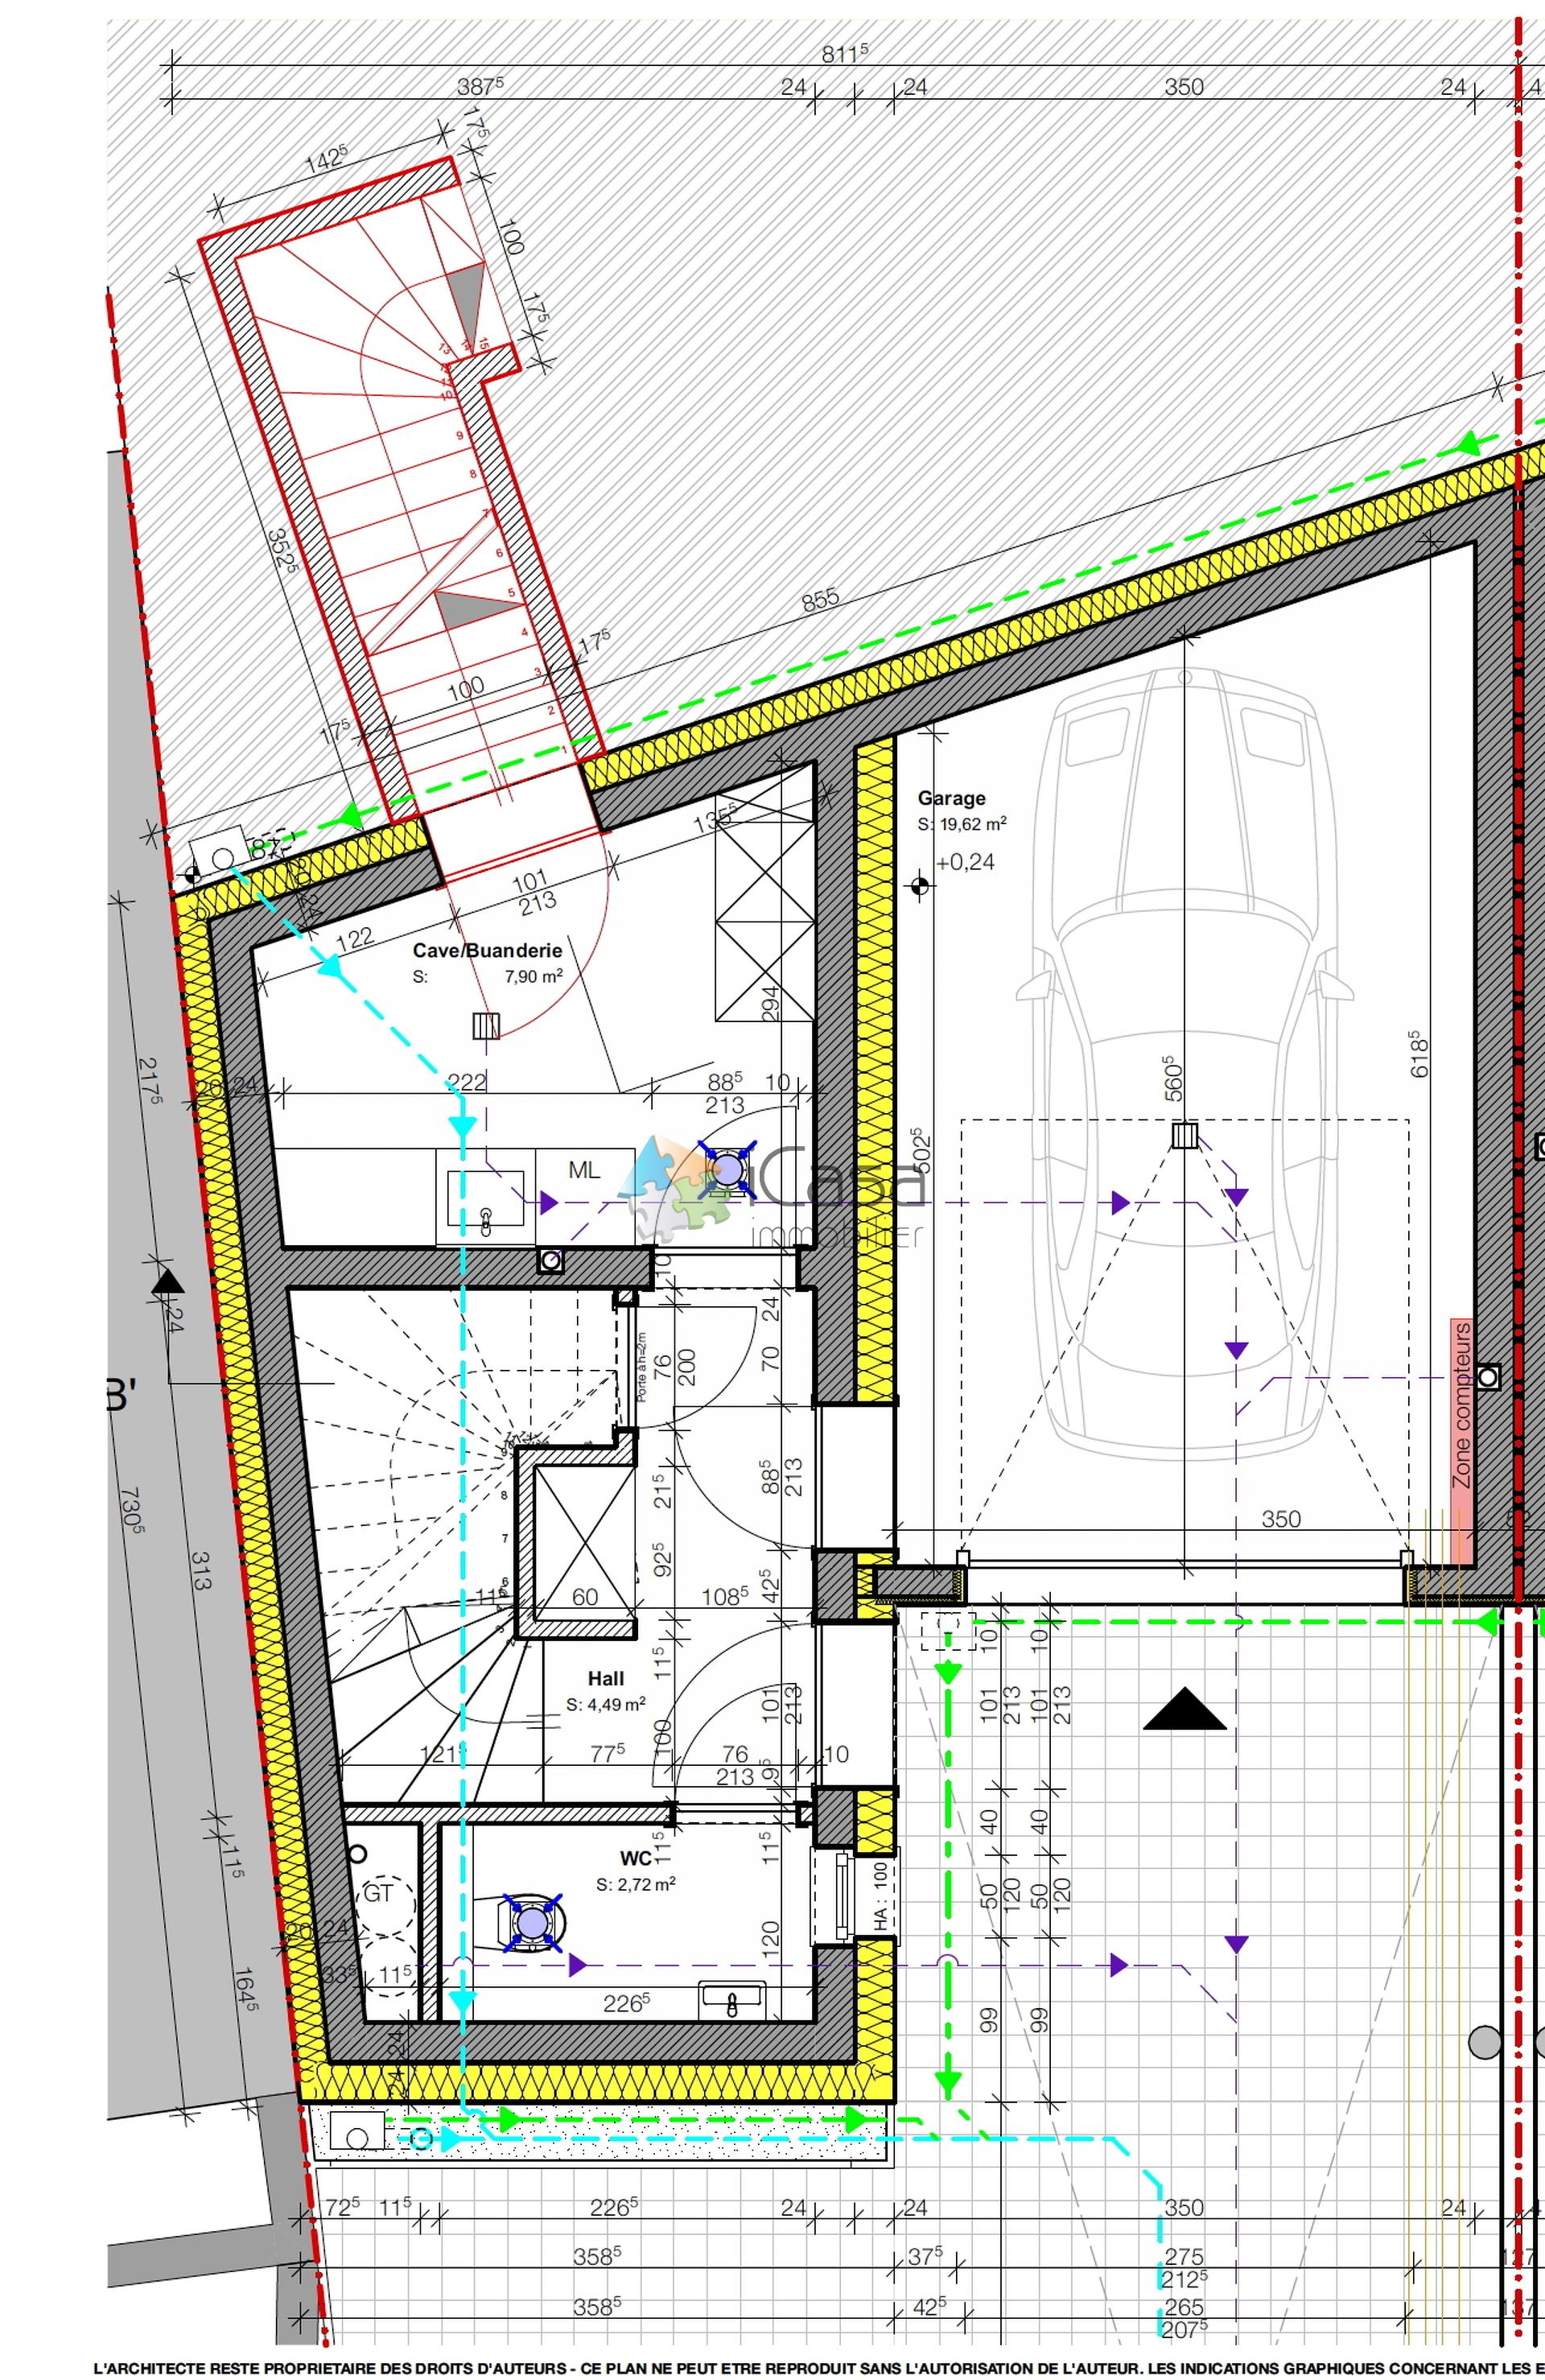Click the red Zone compteurs label
Image resolution: width=1545 pixels, height=2380 pixels.
click(x=1462, y=1405)
